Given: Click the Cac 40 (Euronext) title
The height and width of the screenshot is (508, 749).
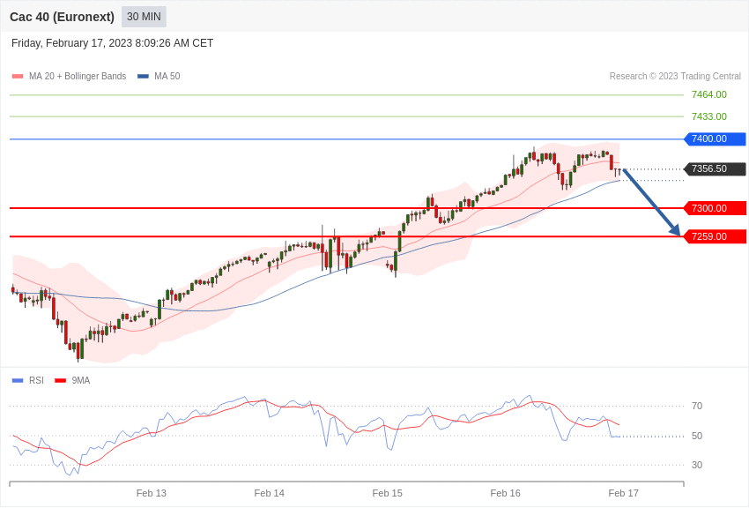Looking at the screenshot, I should click(62, 17).
